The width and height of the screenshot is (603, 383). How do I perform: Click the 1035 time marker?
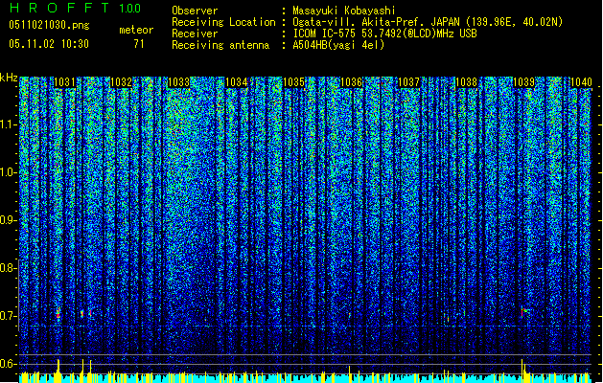(x=294, y=82)
